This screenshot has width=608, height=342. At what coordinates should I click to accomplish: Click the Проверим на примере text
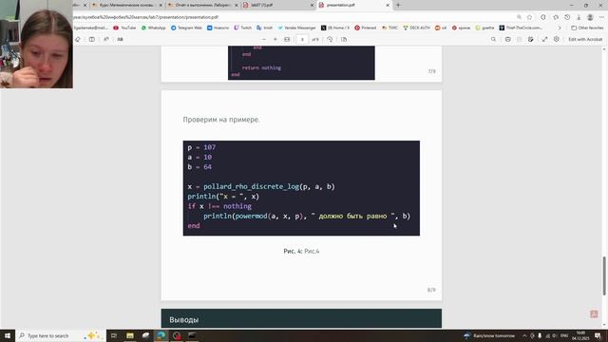221,120
